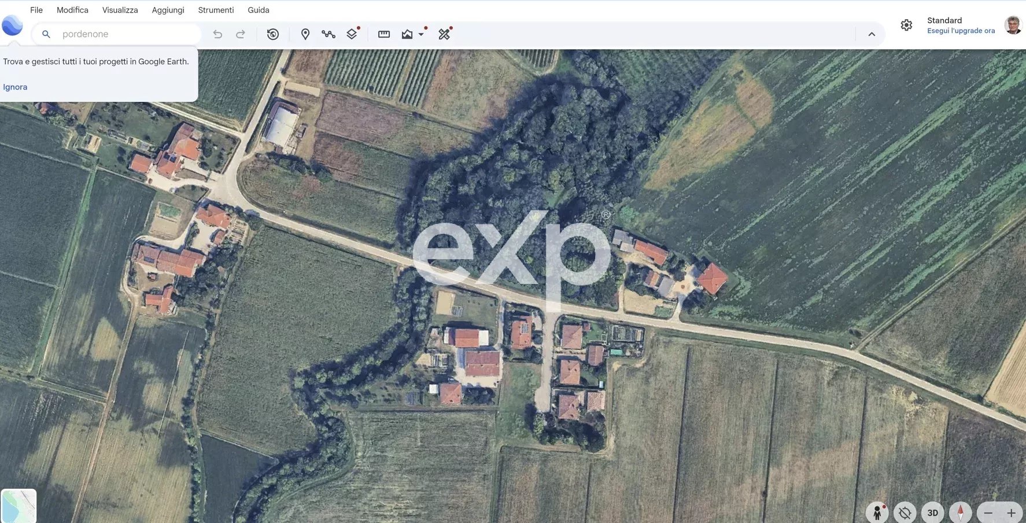This screenshot has width=1026, height=523.
Task: Open the File menu
Action: (36, 10)
